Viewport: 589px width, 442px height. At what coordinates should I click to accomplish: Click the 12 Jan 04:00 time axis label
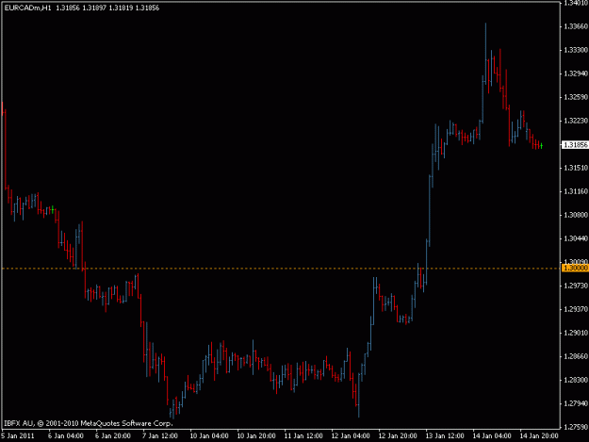[x=351, y=436]
